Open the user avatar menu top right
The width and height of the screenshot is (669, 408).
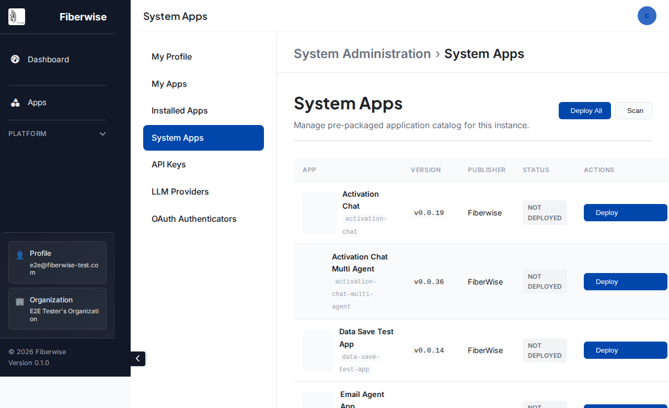tap(647, 16)
